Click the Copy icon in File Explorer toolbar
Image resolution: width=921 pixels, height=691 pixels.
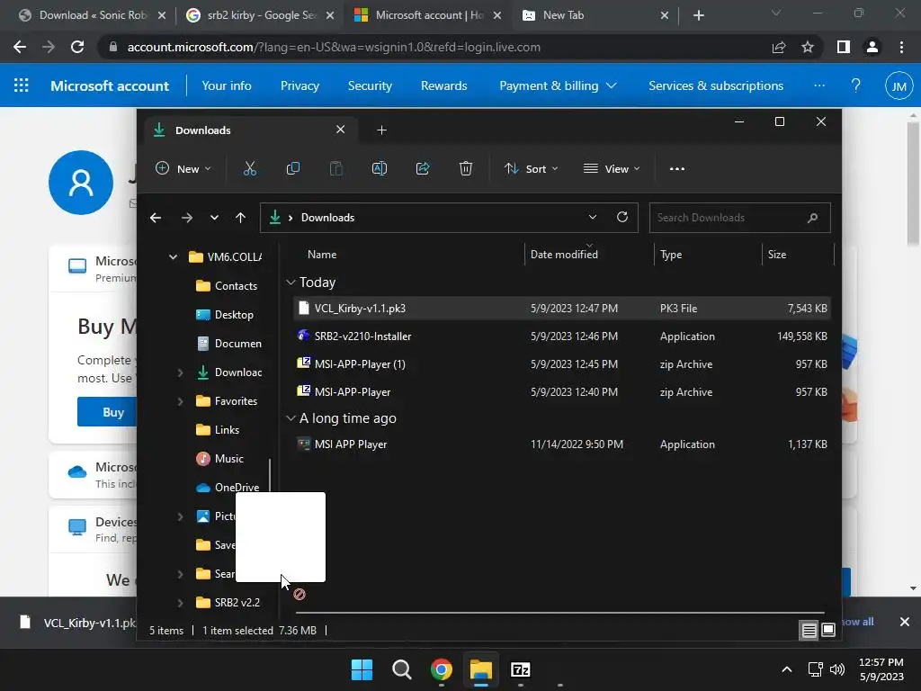[292, 168]
